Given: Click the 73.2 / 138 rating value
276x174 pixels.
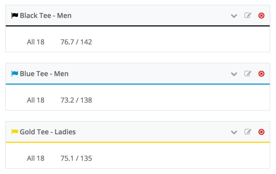Looking at the screenshot, I should tap(76, 100).
